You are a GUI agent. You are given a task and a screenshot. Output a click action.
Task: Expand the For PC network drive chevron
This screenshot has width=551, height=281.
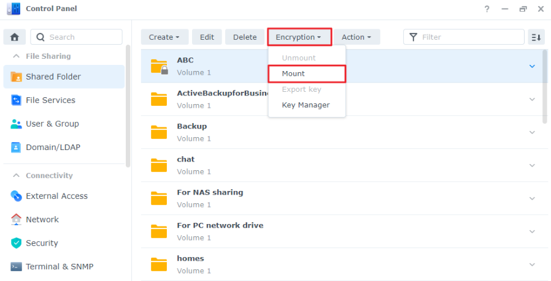pos(532,231)
